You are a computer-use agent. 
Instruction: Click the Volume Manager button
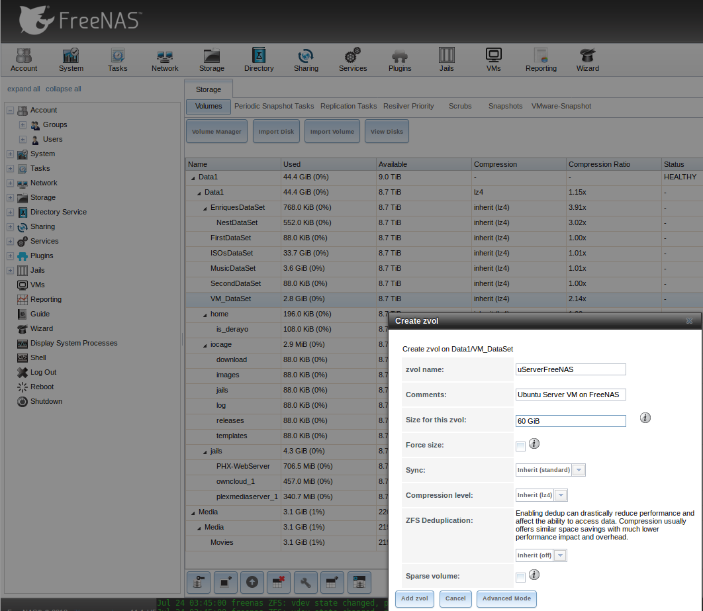tap(216, 131)
